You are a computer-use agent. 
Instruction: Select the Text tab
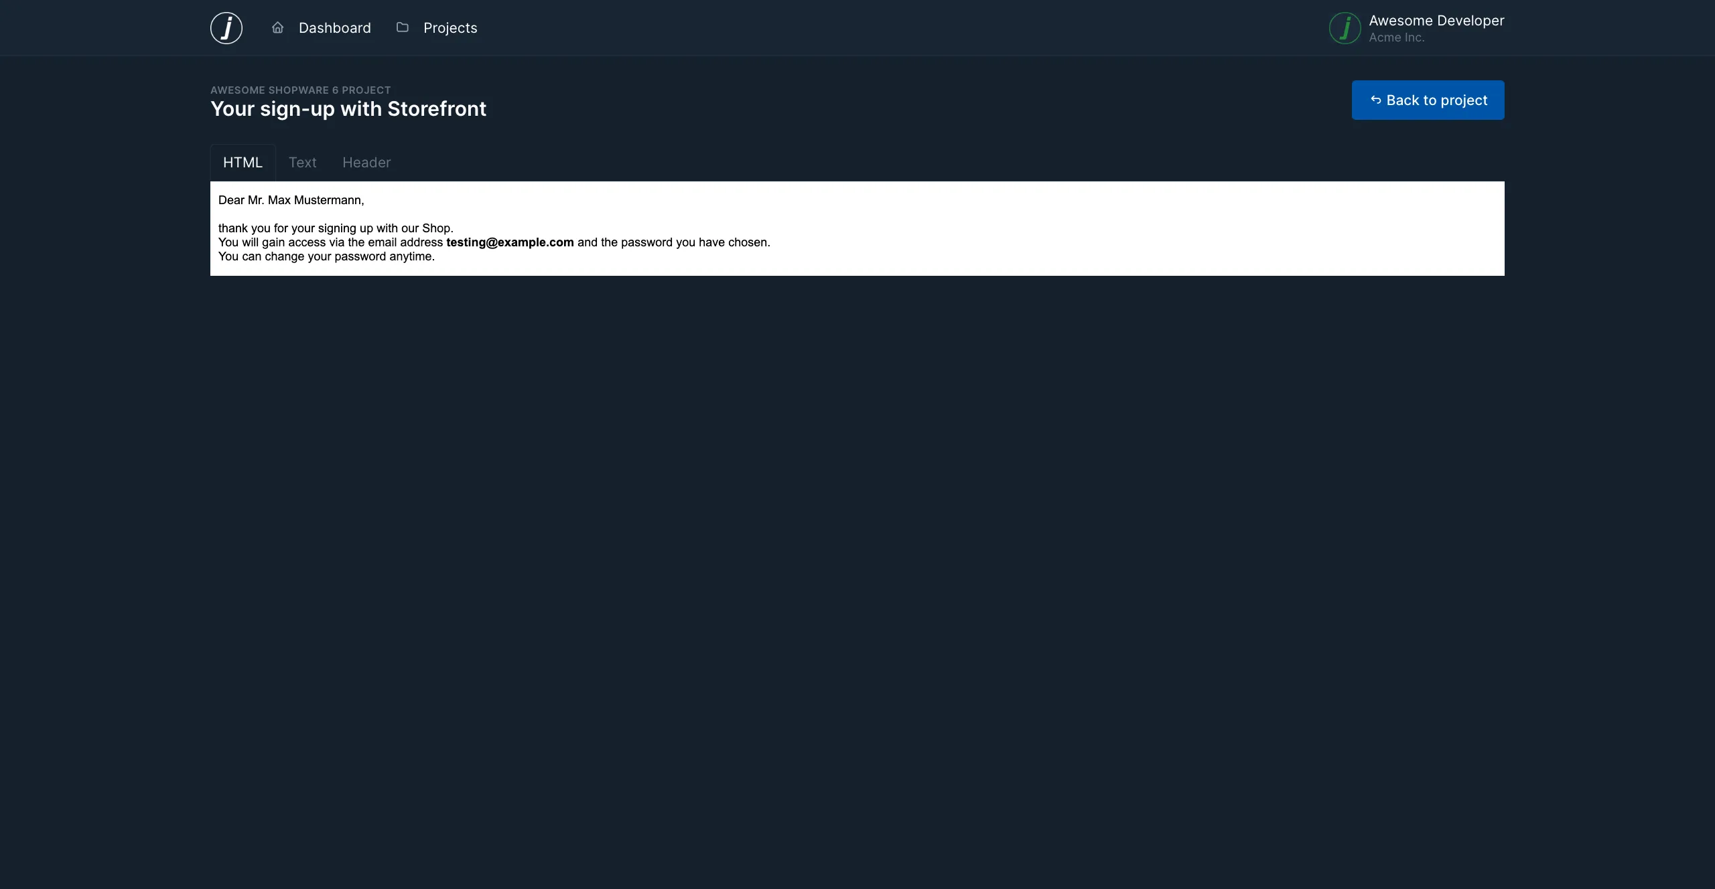(x=301, y=162)
